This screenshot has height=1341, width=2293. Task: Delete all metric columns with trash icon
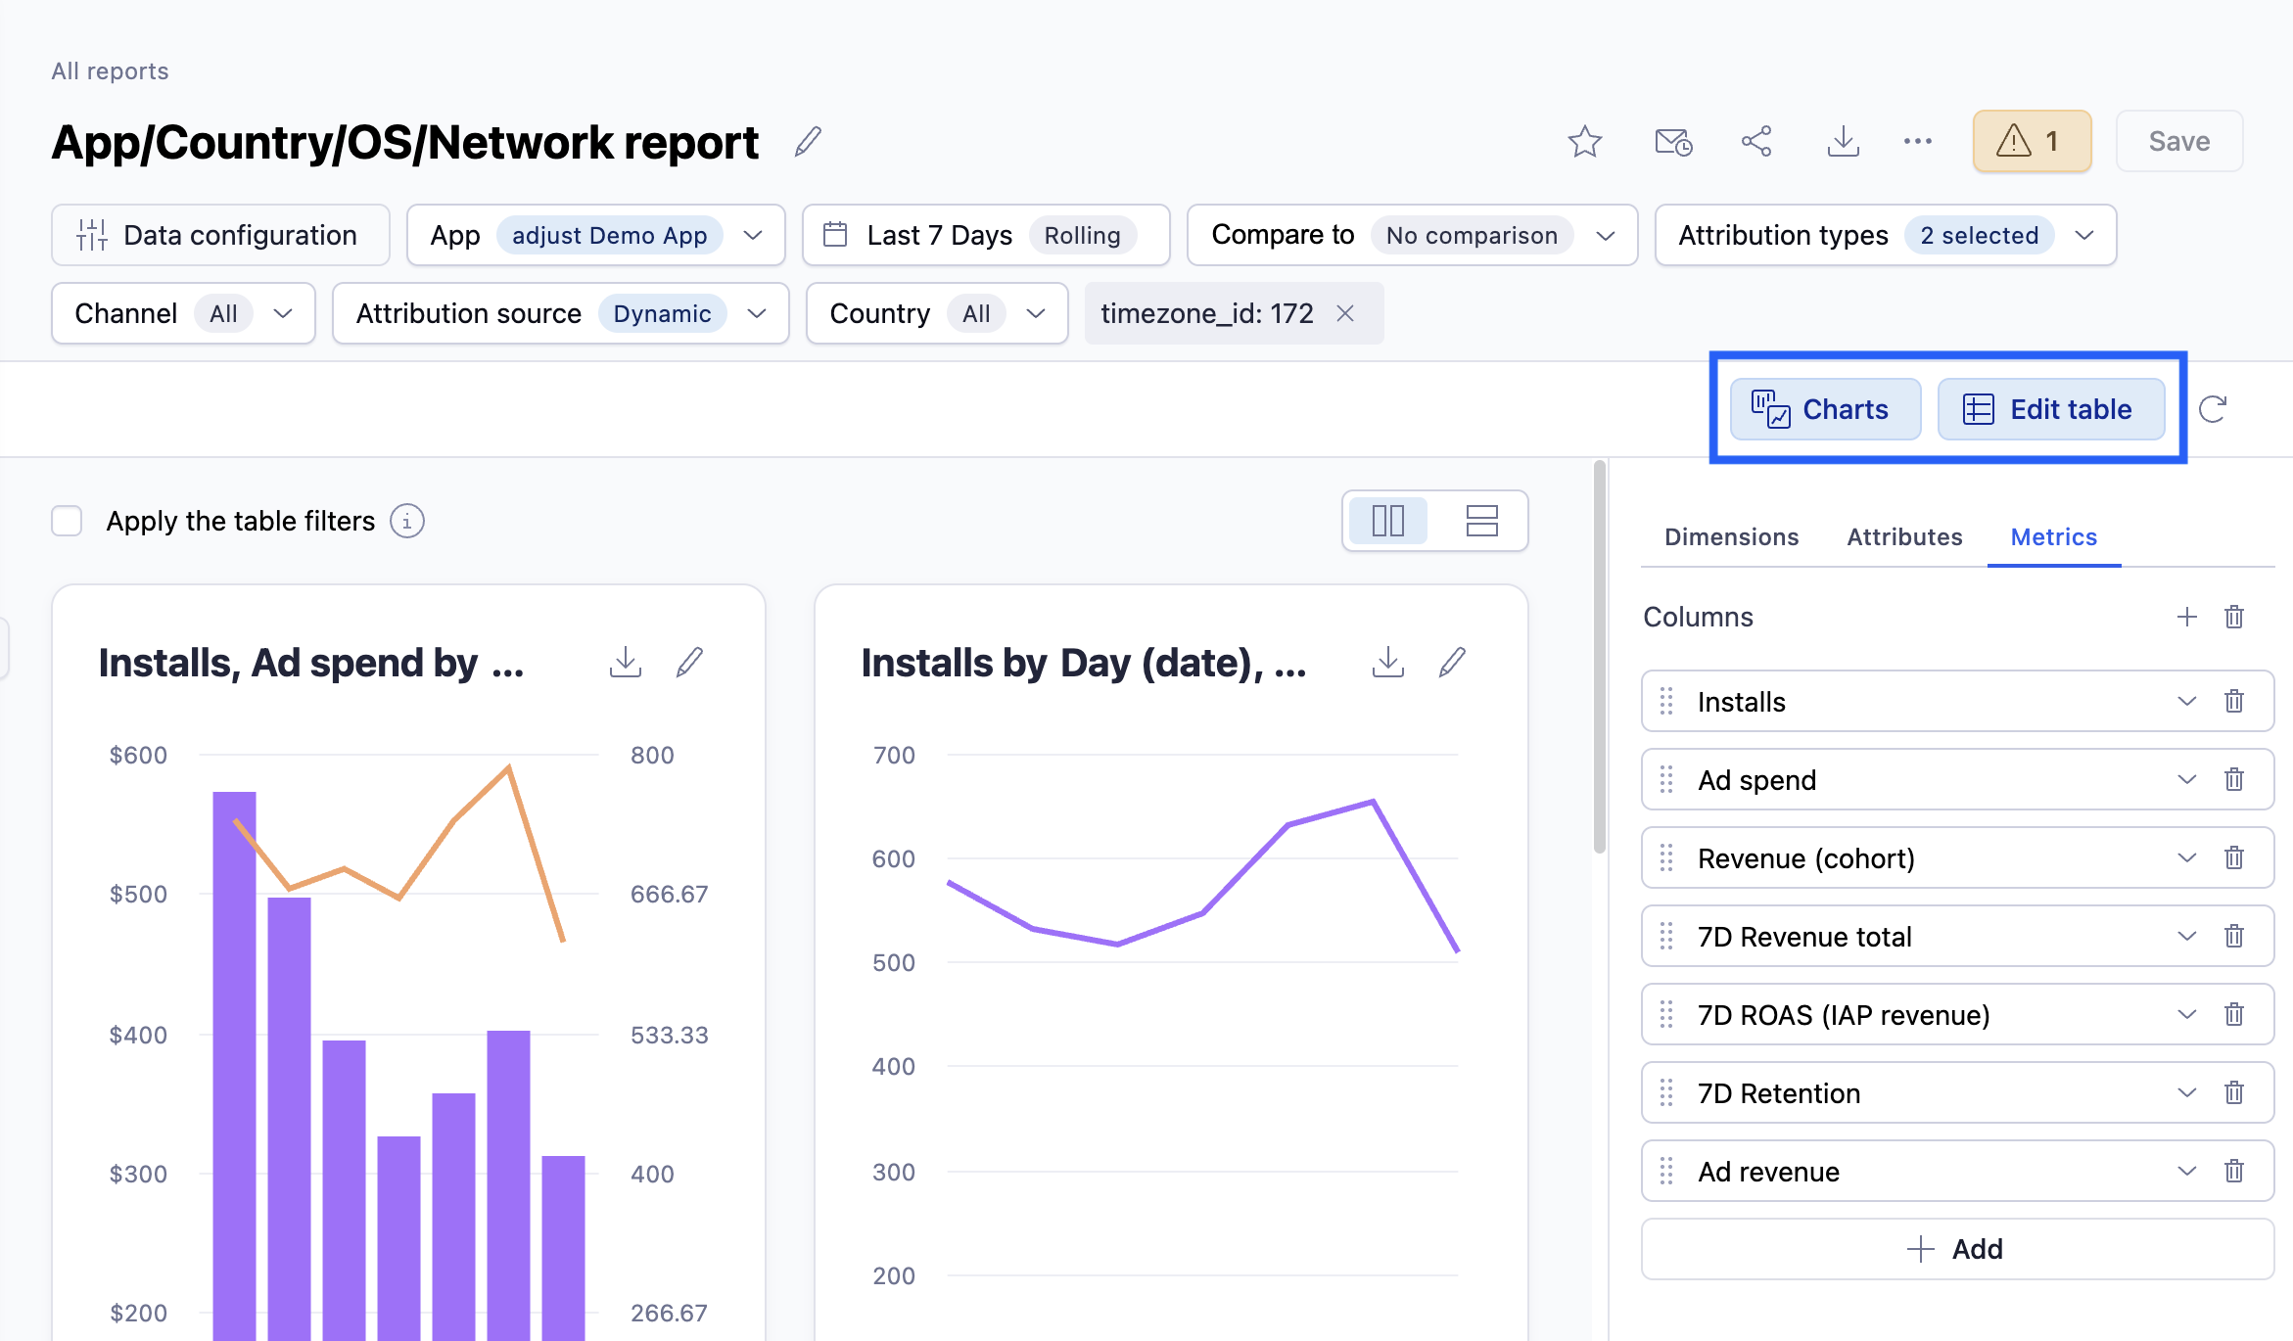[x=2233, y=617]
